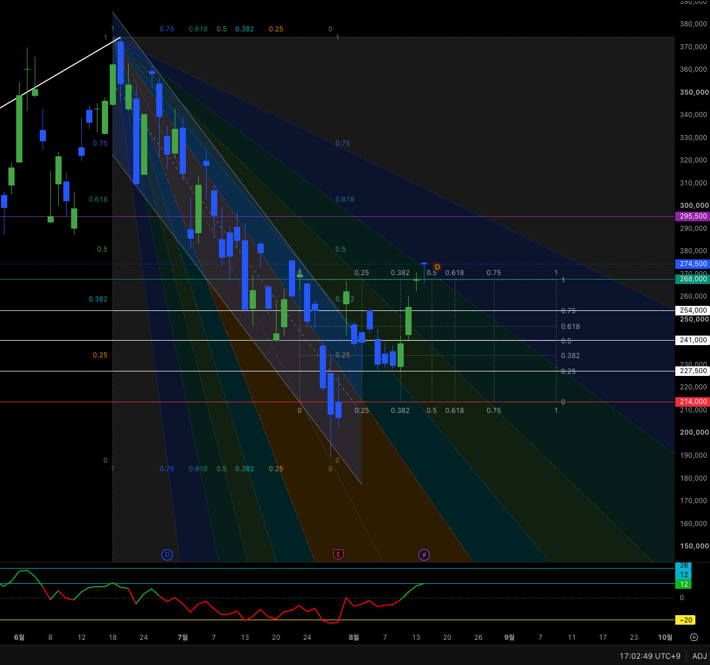The height and width of the screenshot is (665, 710).
Task: Select the purple 295,500 price label
Action: tap(693, 216)
